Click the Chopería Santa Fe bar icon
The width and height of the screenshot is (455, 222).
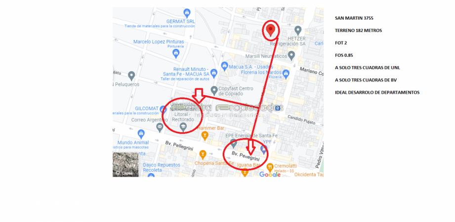click(203, 154)
